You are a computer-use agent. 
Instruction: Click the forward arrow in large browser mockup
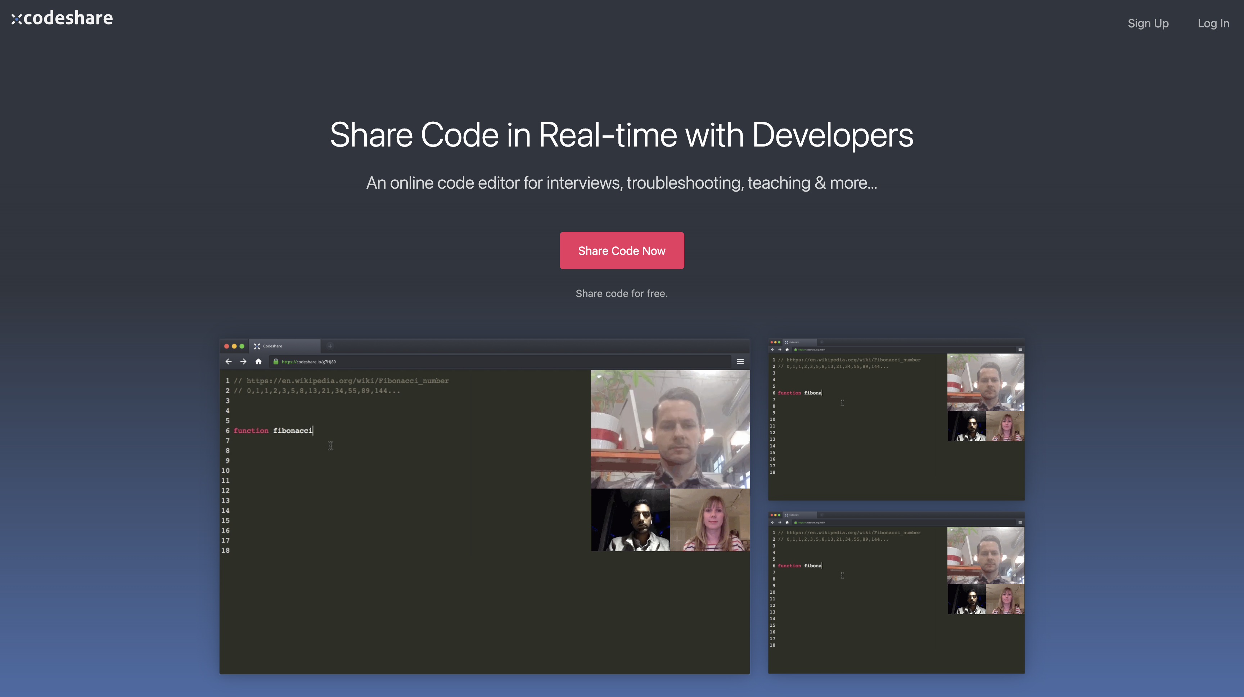pos(243,361)
